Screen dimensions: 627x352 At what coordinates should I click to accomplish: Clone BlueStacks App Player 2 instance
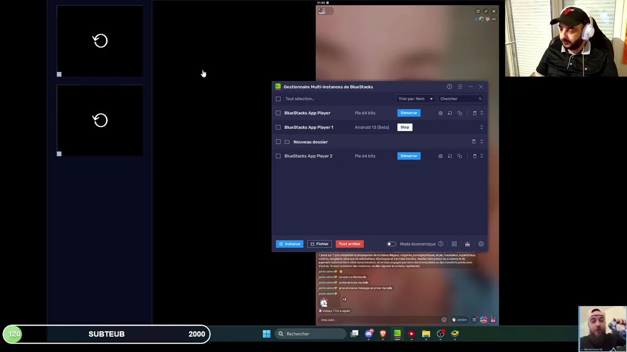(x=459, y=156)
